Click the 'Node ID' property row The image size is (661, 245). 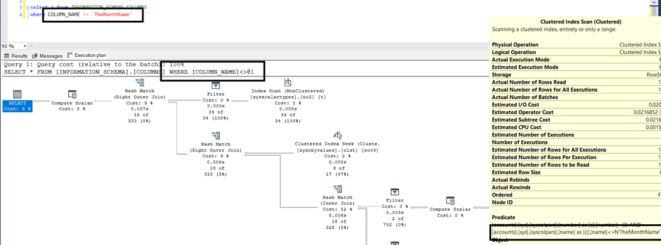(576, 203)
